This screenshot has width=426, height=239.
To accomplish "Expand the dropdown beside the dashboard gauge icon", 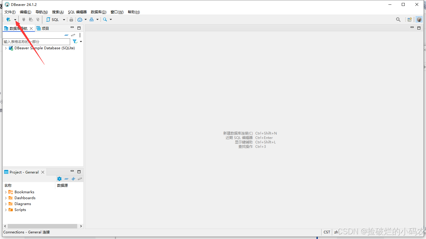I will pos(86,19).
